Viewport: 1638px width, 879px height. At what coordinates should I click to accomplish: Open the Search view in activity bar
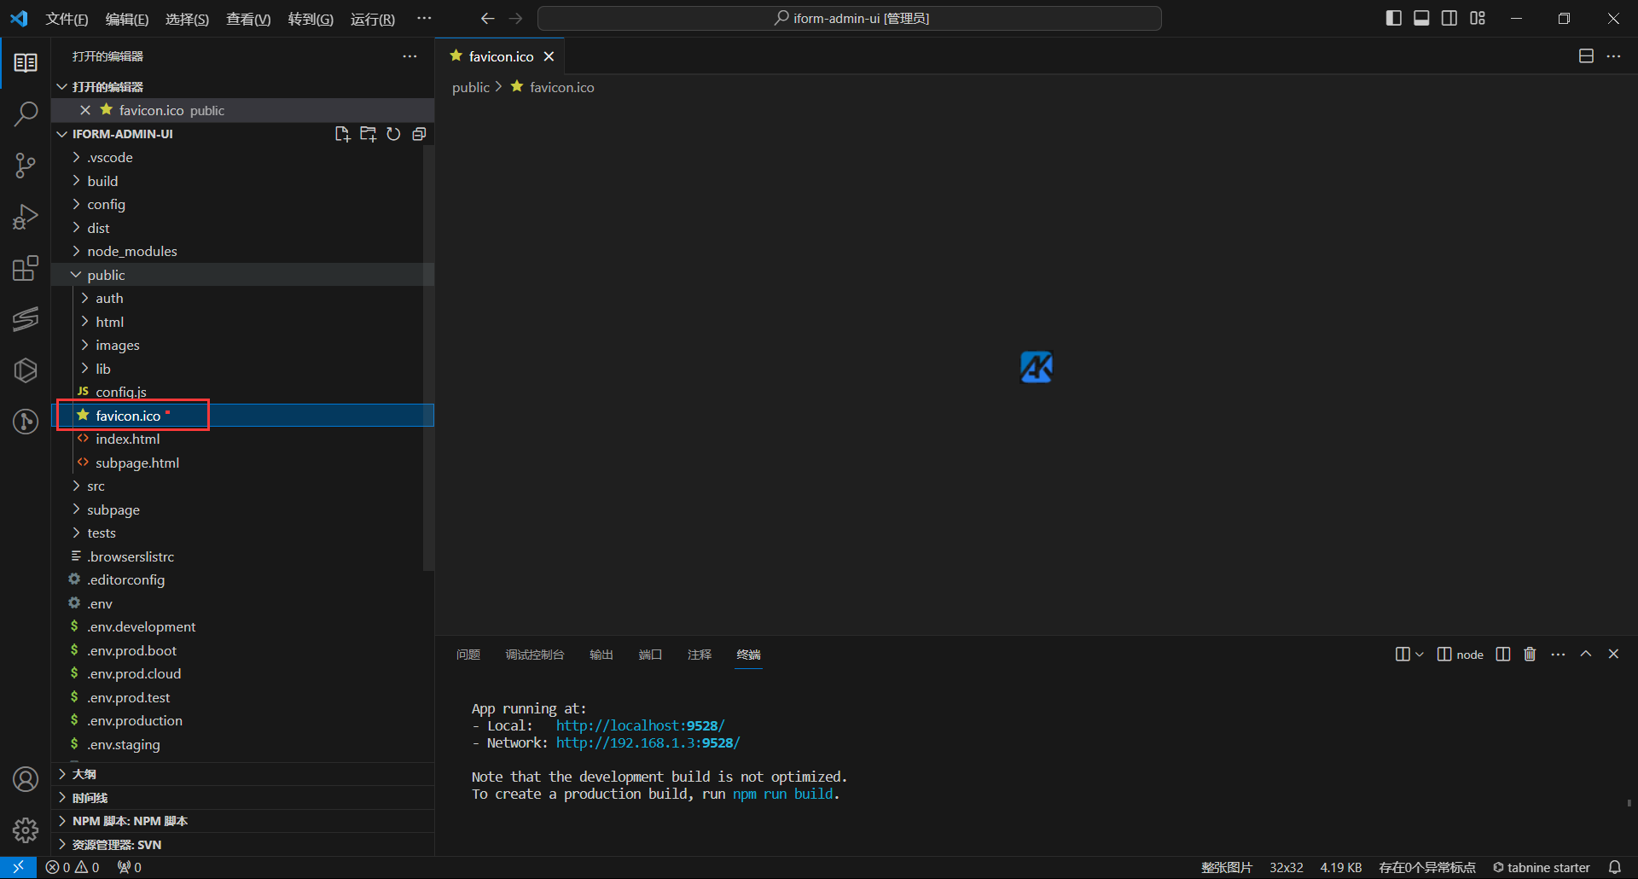26,114
